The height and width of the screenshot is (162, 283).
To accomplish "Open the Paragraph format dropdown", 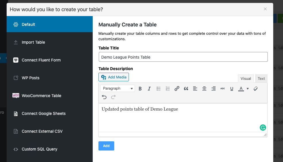I will click(x=117, y=88).
